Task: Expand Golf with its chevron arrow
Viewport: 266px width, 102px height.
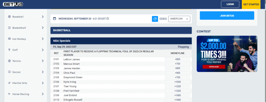Action: [x=43, y=50]
